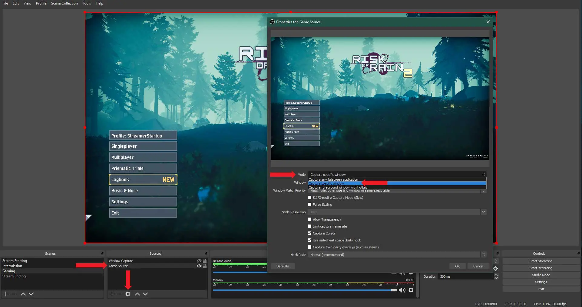The image size is (582, 307).
Task: Open scene transition properties gear icon
Action: click(495, 269)
